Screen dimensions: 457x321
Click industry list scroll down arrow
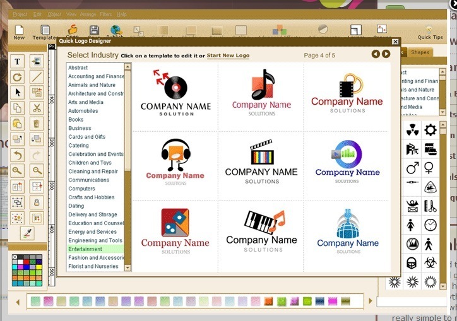[x=128, y=267]
